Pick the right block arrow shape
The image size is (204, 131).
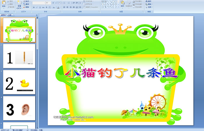pos(113,4)
